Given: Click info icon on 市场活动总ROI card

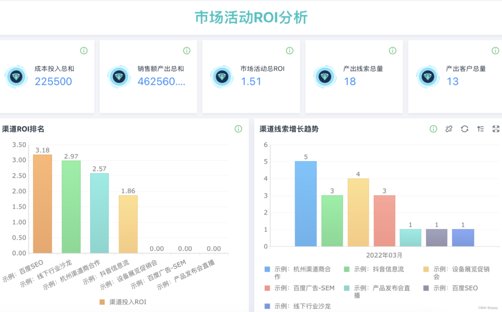Looking at the screenshot, I should 290,50.
